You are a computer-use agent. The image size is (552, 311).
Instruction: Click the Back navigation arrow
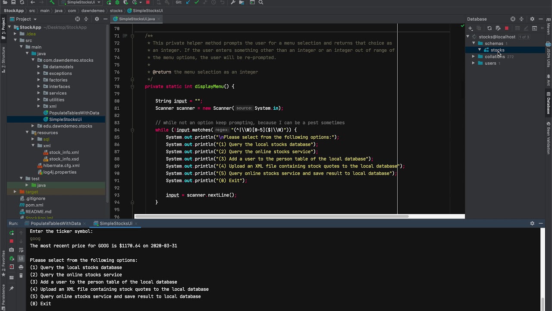point(33,2)
